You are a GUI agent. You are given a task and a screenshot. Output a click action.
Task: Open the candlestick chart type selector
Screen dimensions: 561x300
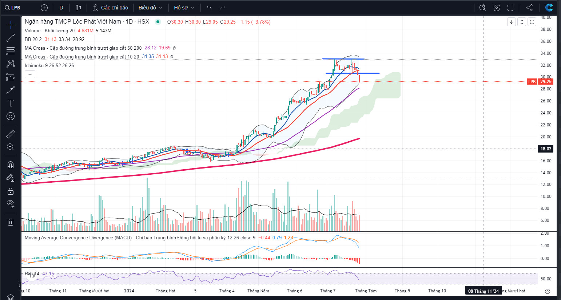tap(78, 8)
